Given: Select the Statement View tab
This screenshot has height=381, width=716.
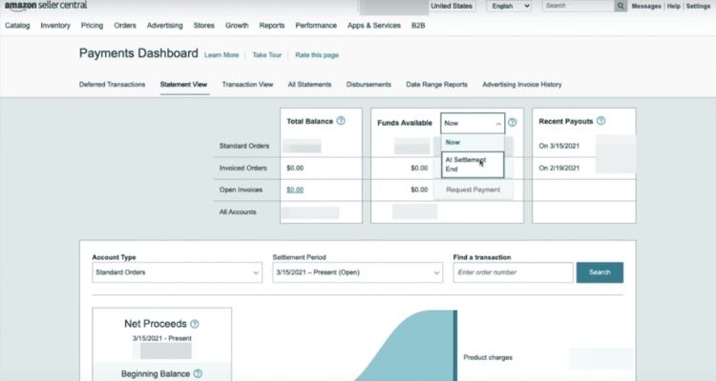Looking at the screenshot, I should (183, 85).
